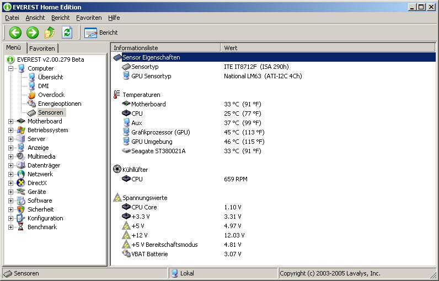Click the Windows flag Betriebssystem icon
Viewport: 439px width, 281px height.
21,130
